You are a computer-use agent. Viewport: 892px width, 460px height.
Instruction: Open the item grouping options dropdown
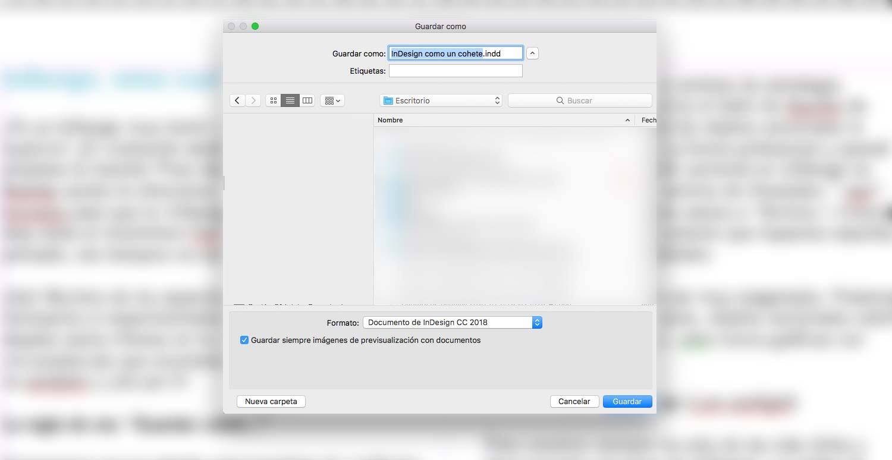[x=332, y=100]
